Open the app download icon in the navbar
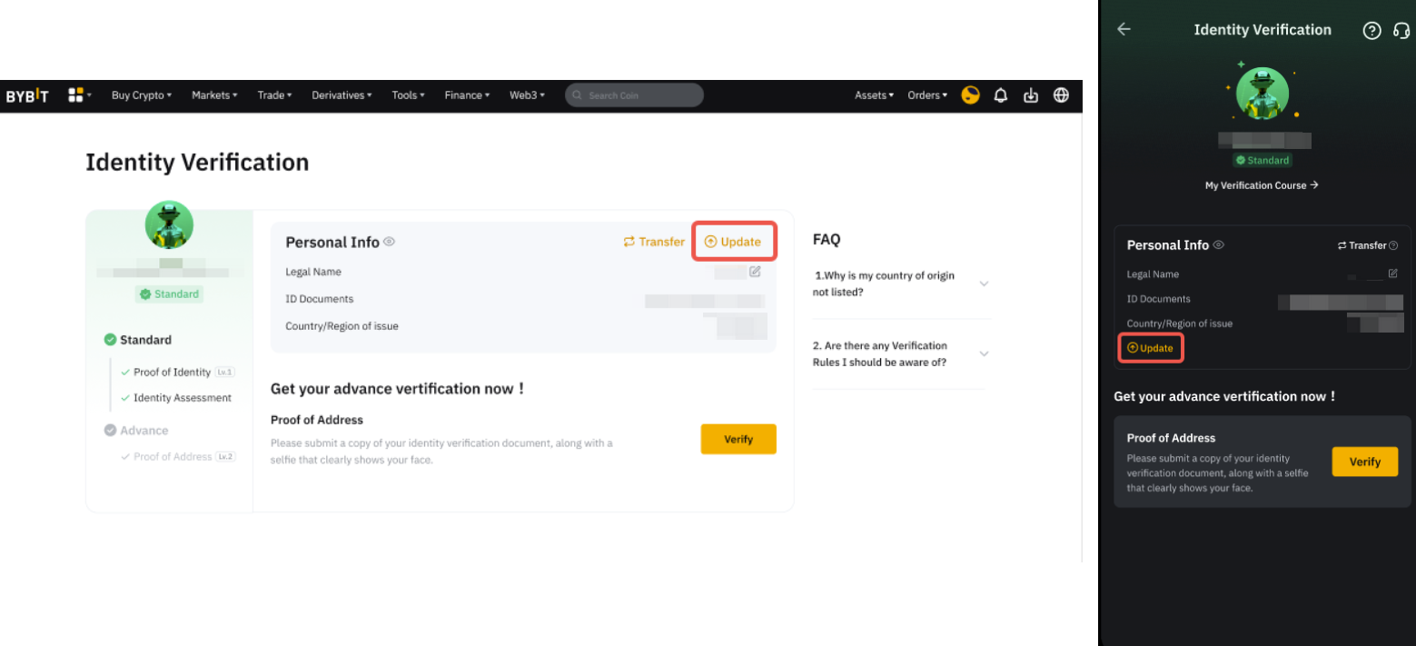The height and width of the screenshot is (646, 1416). 1030,94
